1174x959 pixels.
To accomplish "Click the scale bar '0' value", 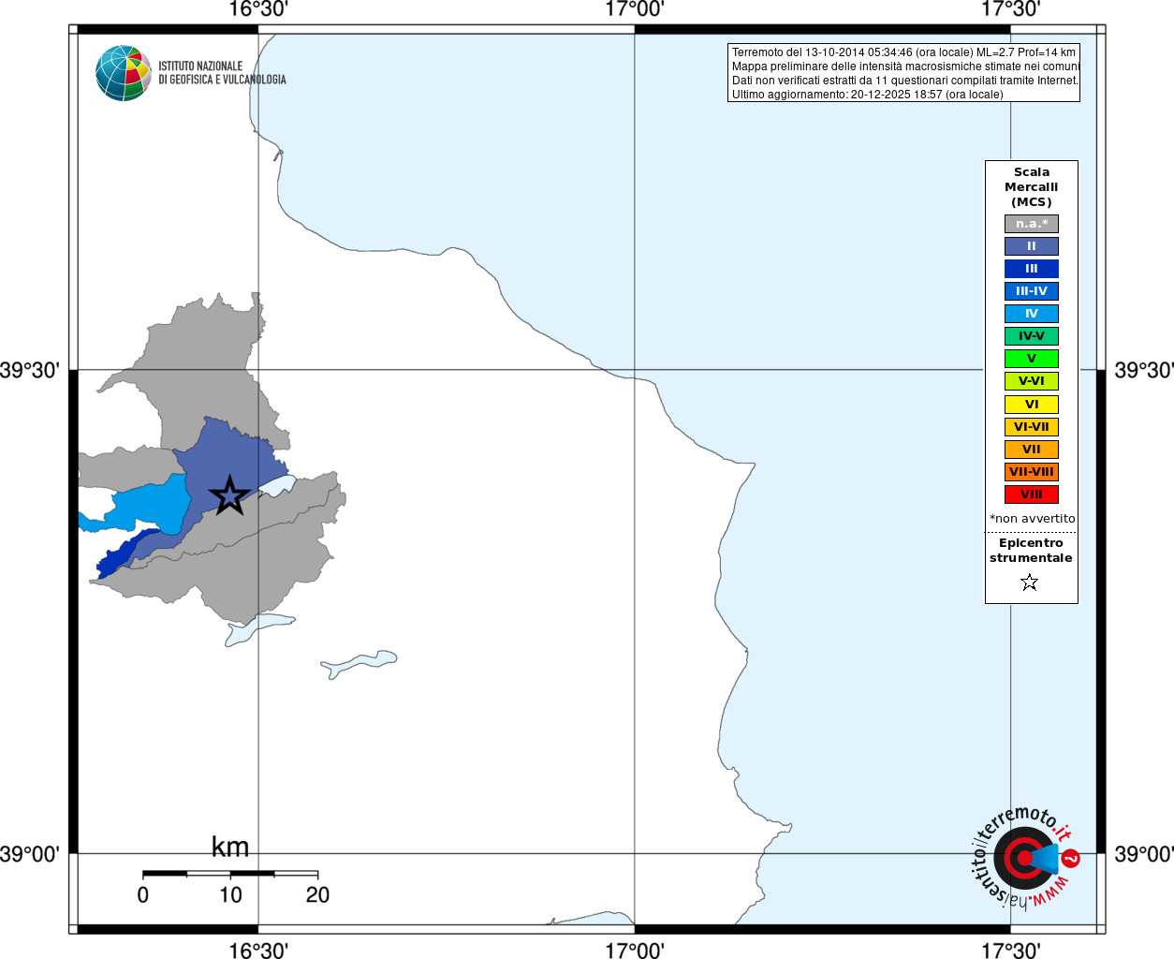I will click(143, 895).
